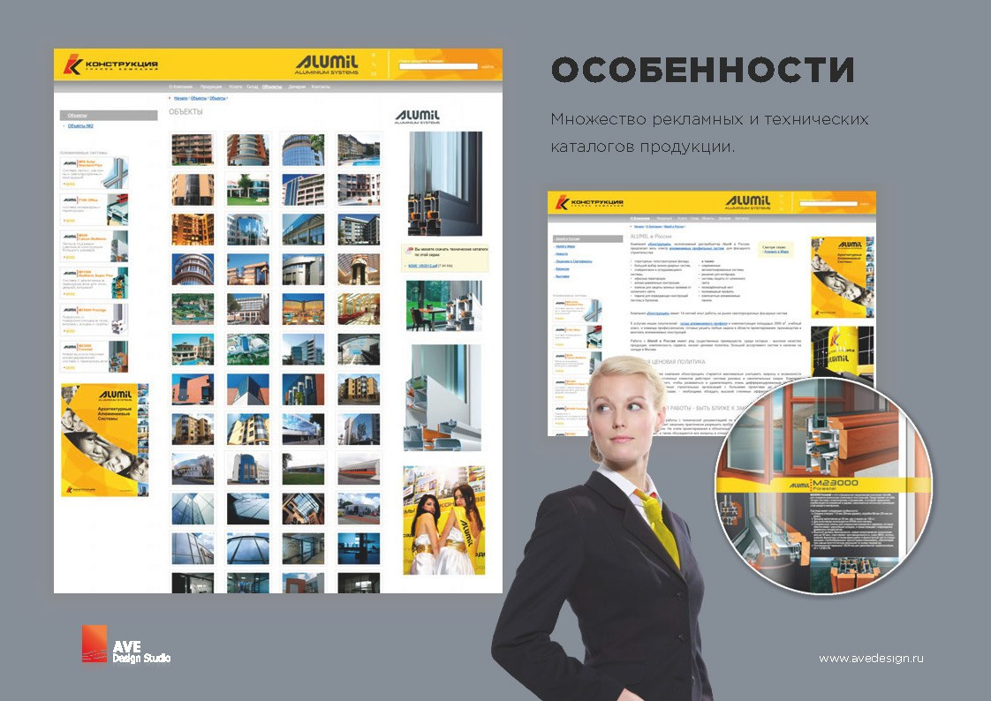Click the search input field in the header
Screen dimensions: 991x701
click(438, 66)
